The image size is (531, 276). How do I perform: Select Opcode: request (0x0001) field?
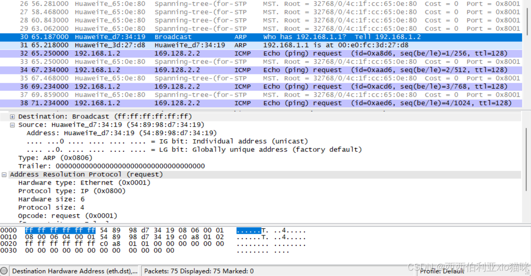[x=68, y=216]
